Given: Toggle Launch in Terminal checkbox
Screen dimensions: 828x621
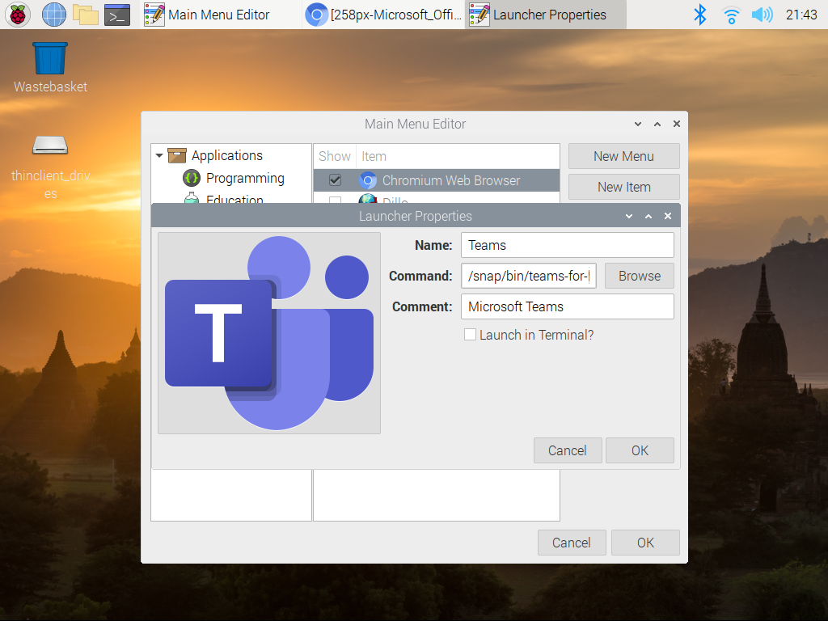Looking at the screenshot, I should tap(470, 335).
